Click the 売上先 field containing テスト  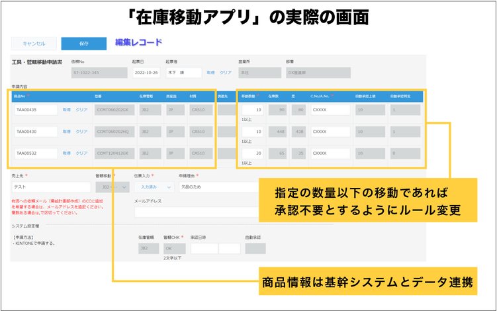tap(50, 187)
